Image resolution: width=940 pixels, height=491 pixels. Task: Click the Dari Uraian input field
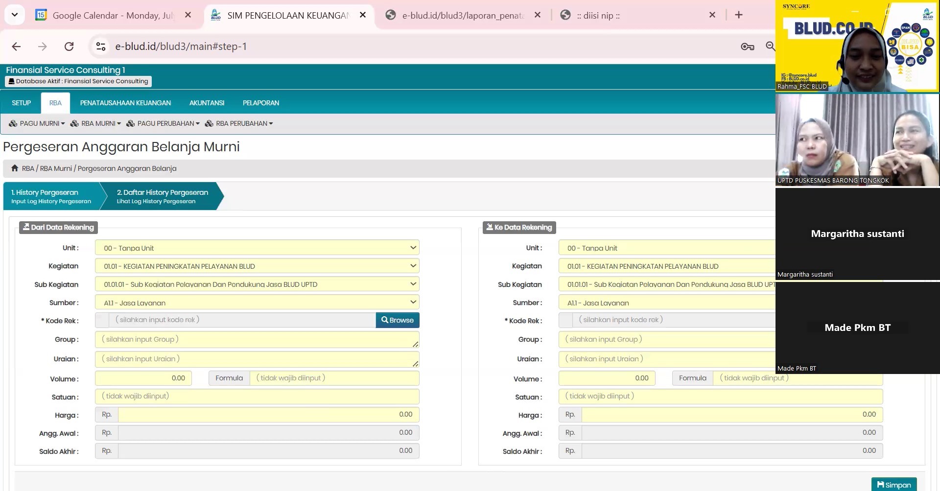click(x=257, y=359)
